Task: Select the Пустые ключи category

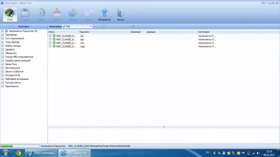Action: [x=13, y=83]
